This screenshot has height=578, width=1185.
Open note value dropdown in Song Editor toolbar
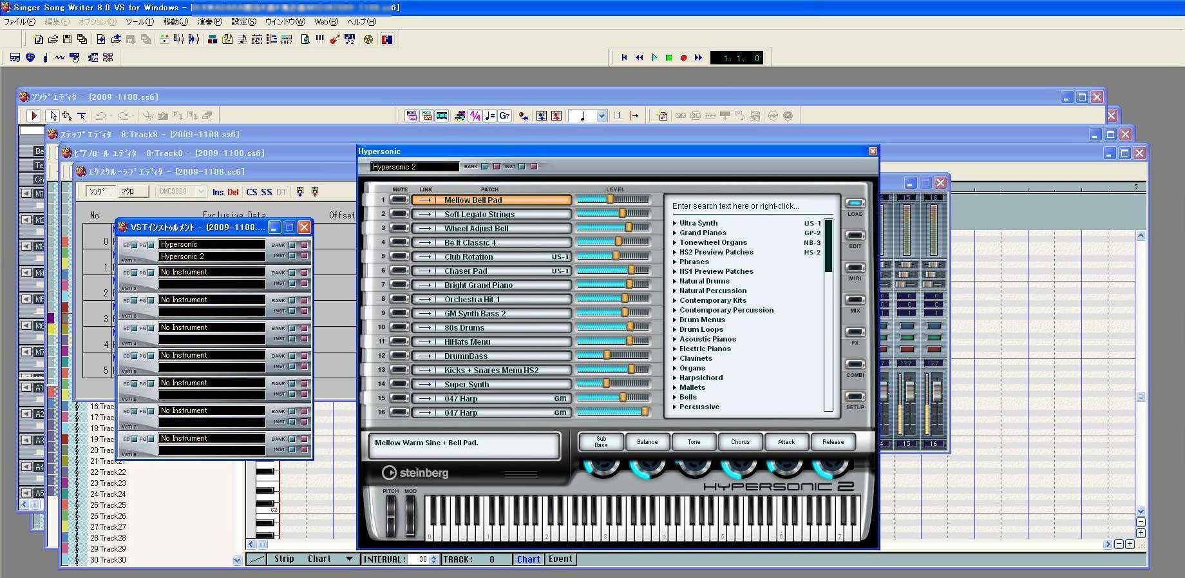tap(602, 116)
